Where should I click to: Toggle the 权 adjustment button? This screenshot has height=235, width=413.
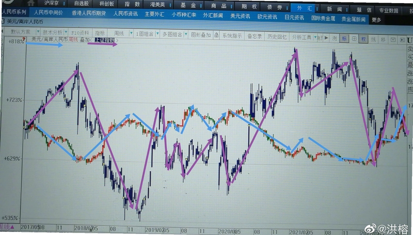click(363, 39)
